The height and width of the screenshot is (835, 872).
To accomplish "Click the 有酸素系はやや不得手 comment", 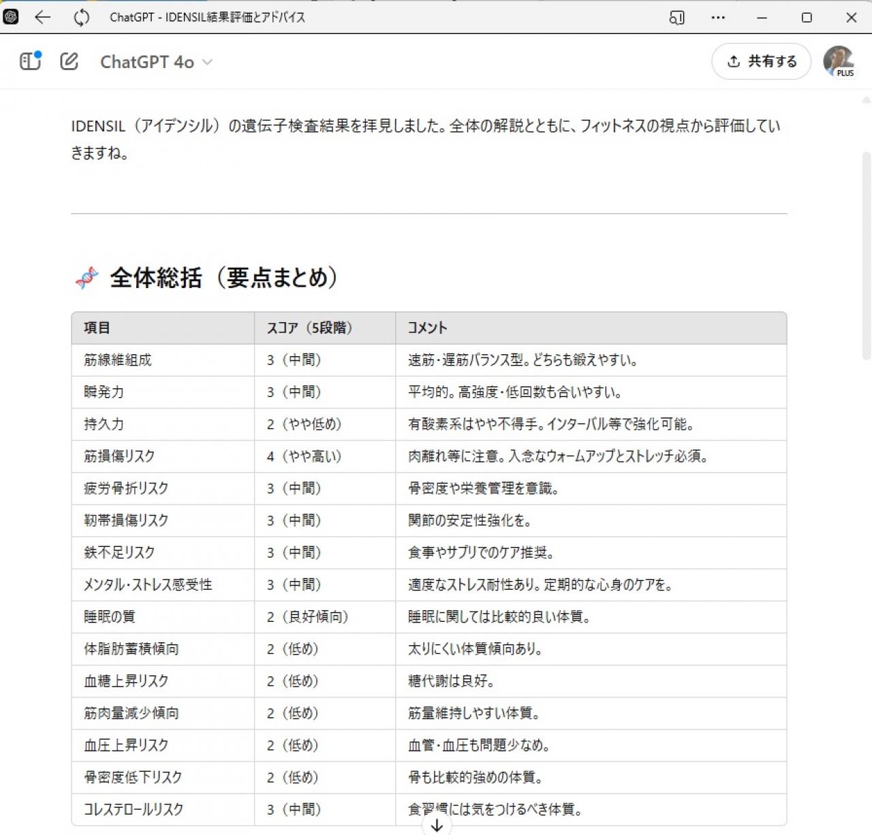I will [552, 424].
